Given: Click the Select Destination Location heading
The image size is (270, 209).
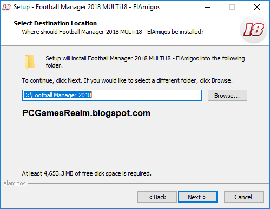Looking at the screenshot, I should click(55, 23).
